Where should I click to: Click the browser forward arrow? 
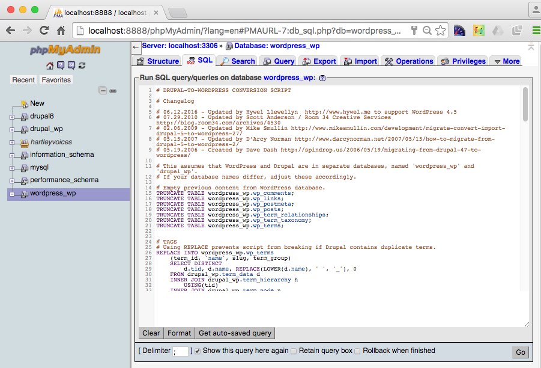(27, 31)
